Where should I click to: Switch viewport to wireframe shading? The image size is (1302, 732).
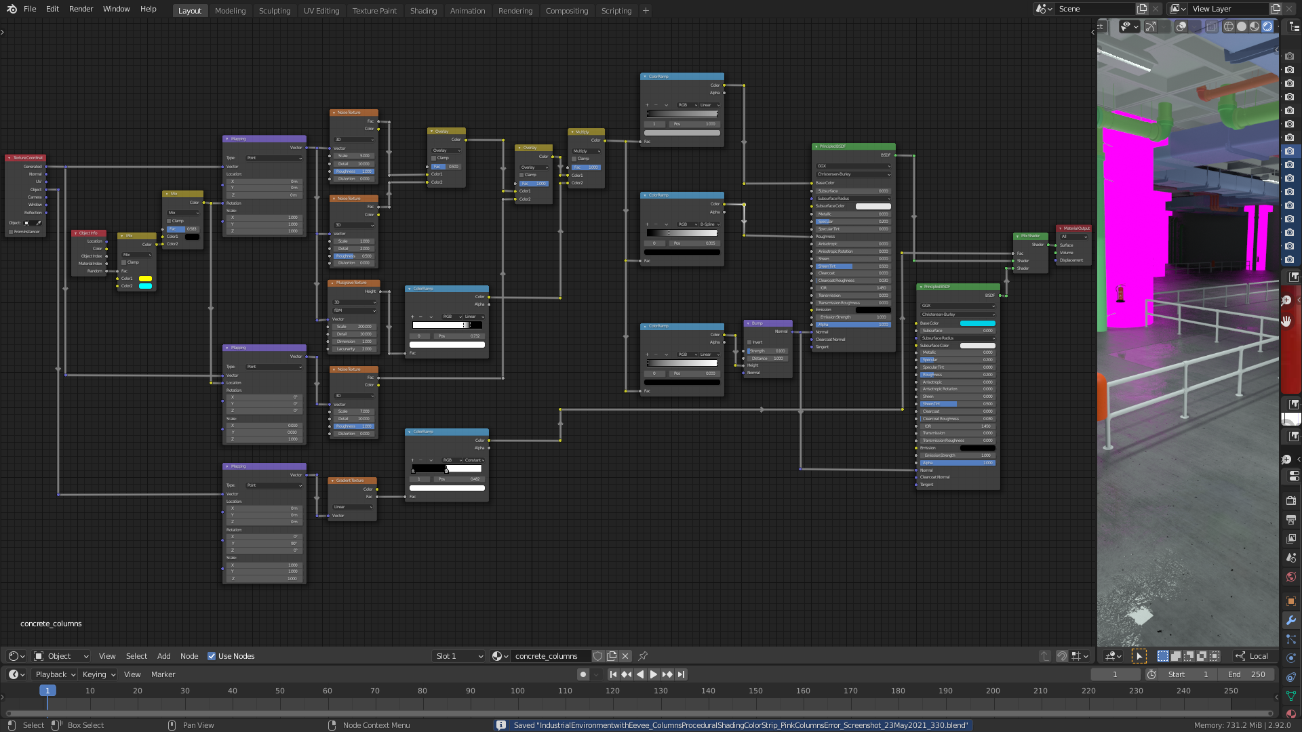pyautogui.click(x=1229, y=26)
